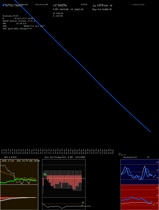
Task: Click the 'H: 1462.20' high value
Action: point(58,13)
